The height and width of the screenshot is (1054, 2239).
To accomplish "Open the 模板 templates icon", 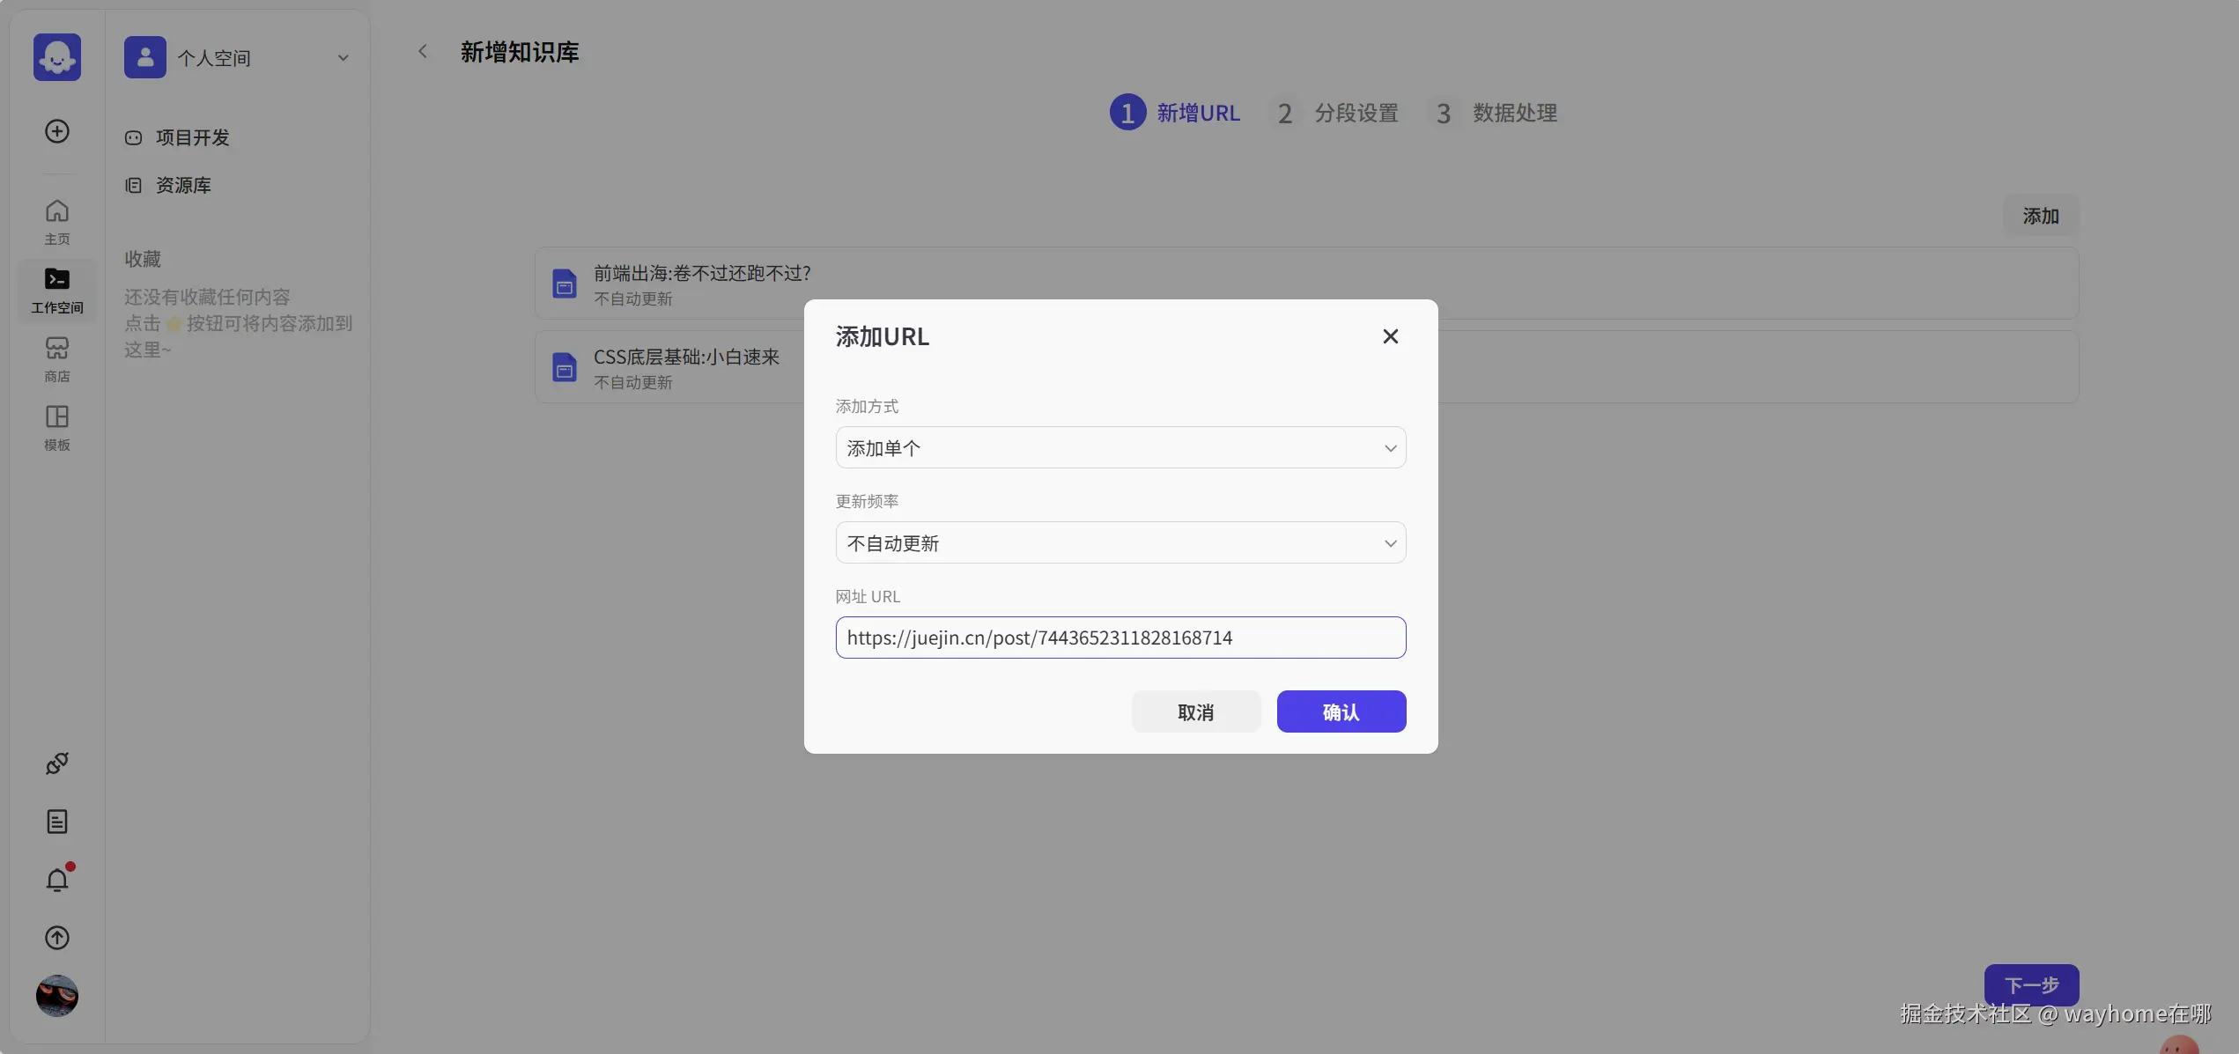I will pos(56,427).
